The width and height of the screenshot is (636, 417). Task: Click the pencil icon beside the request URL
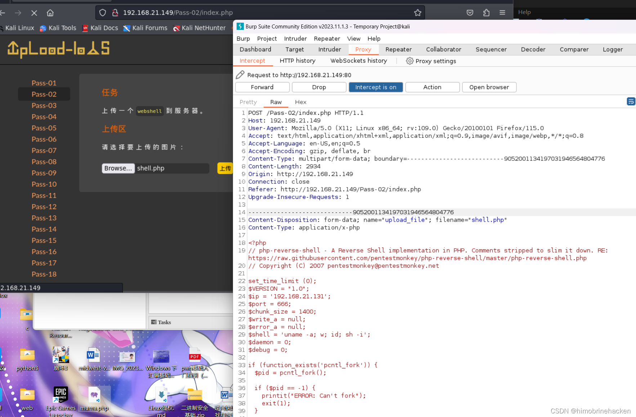point(240,74)
